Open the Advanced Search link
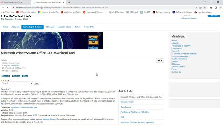The image size is (223, 125). (189, 18)
